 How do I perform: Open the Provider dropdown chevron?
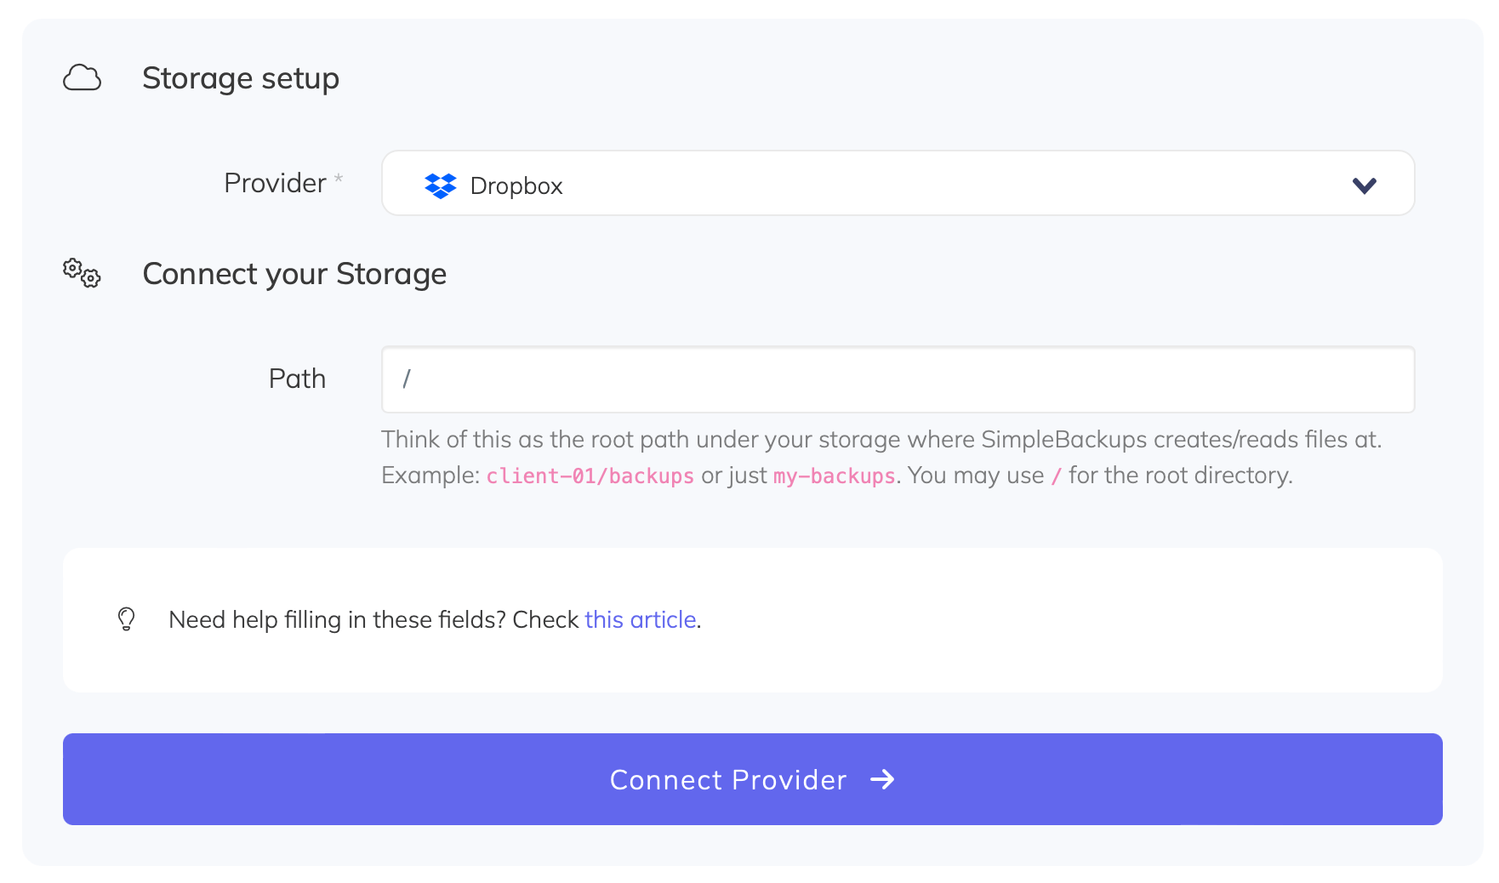pos(1364,184)
